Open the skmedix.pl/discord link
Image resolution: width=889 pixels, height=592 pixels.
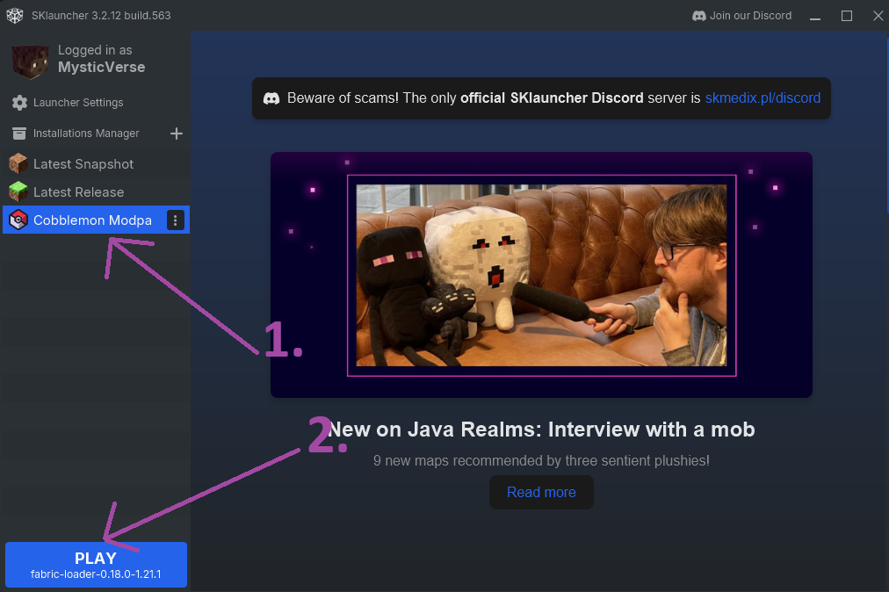[763, 97]
